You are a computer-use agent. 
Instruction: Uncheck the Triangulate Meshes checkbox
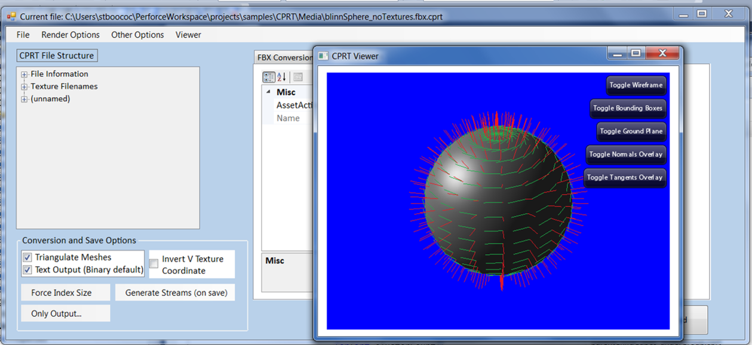tap(27, 257)
